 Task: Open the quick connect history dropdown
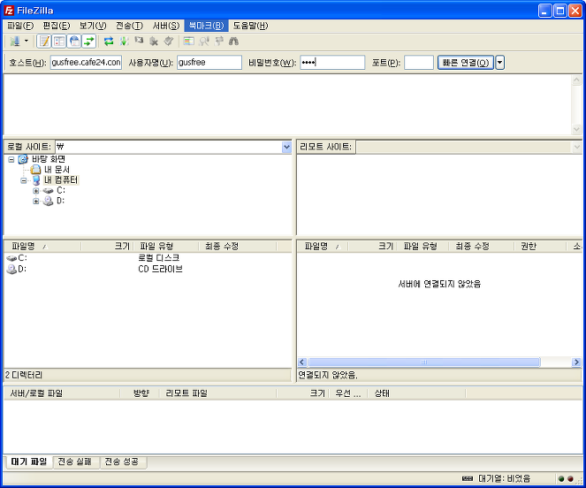499,63
